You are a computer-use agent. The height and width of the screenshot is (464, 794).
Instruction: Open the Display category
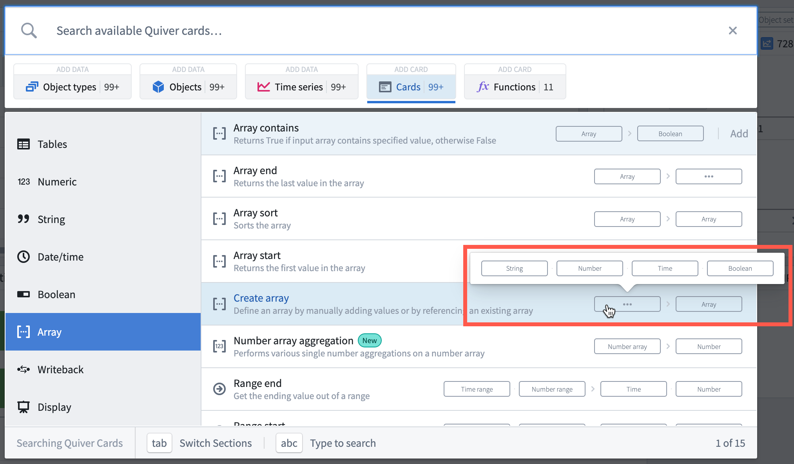click(x=103, y=407)
